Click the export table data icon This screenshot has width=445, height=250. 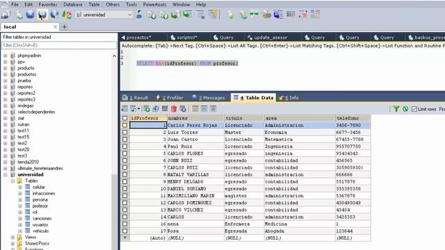tap(124, 109)
